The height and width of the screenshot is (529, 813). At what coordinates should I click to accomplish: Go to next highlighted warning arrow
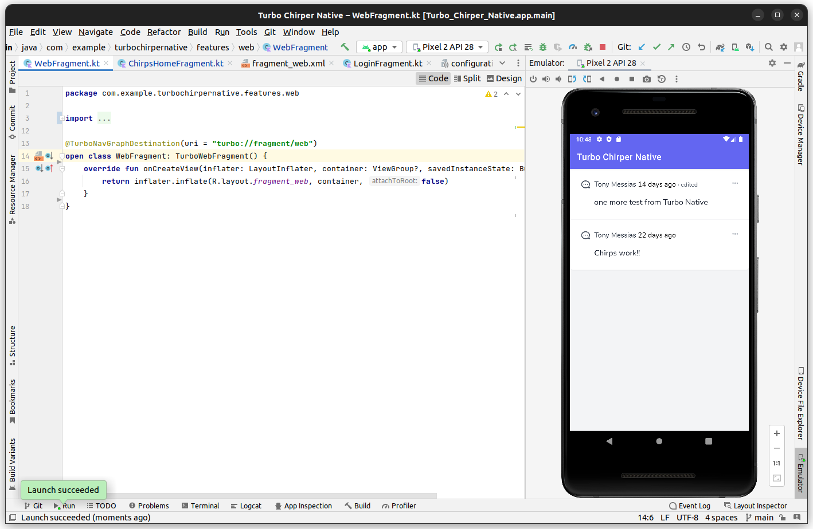point(518,94)
